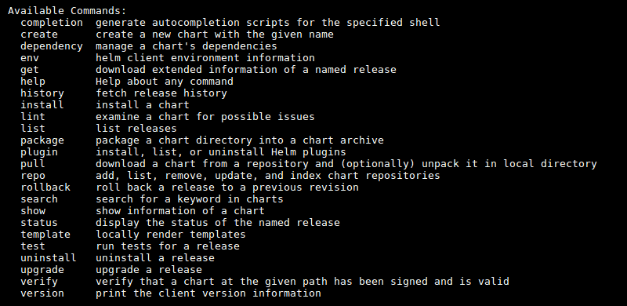Image resolution: width=627 pixels, height=306 pixels.
Task: Click the 'Available Commands:' heading text
Action: tap(67, 11)
